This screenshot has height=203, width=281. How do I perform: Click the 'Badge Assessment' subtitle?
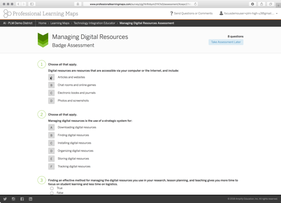tap(73, 46)
